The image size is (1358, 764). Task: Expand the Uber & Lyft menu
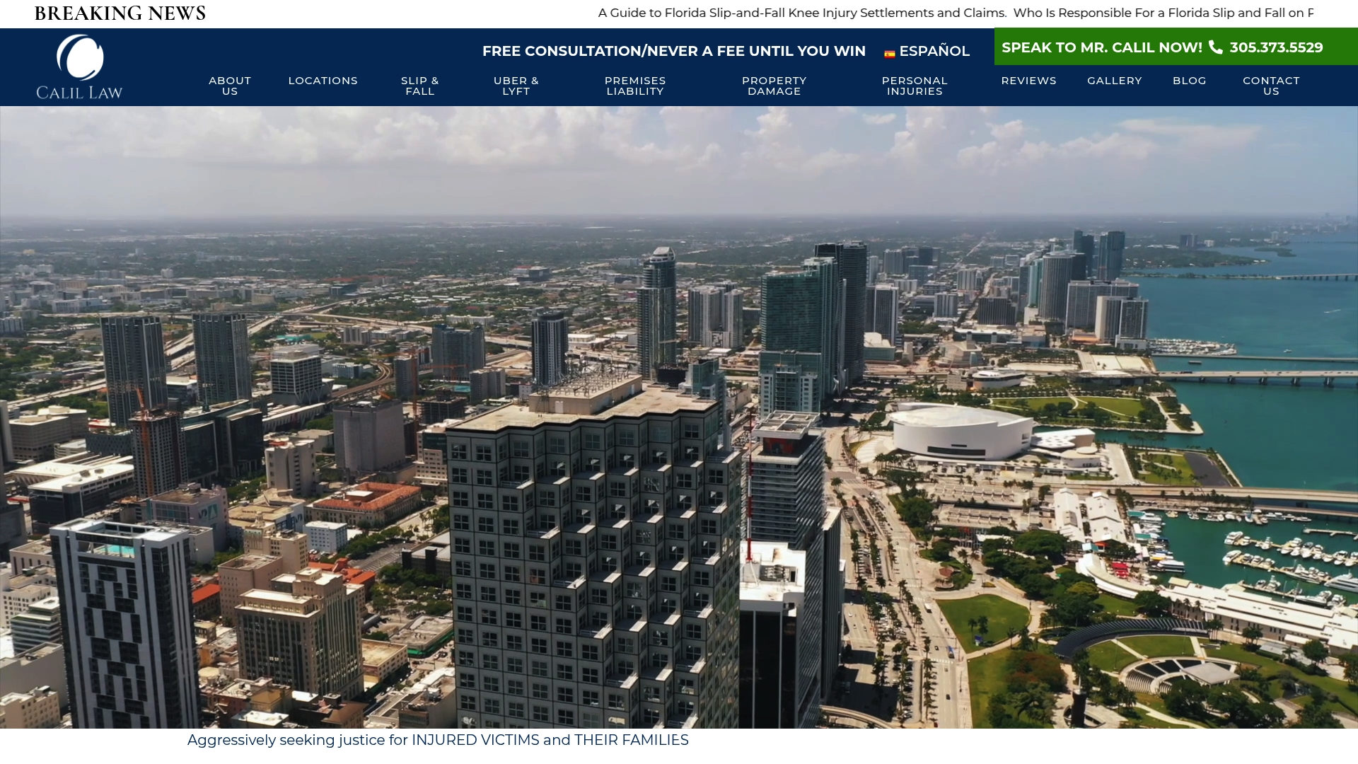click(x=516, y=86)
